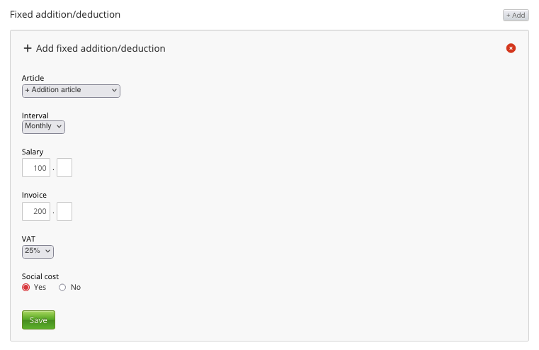
Task: Select Yes for Social cost
Action: tap(26, 287)
